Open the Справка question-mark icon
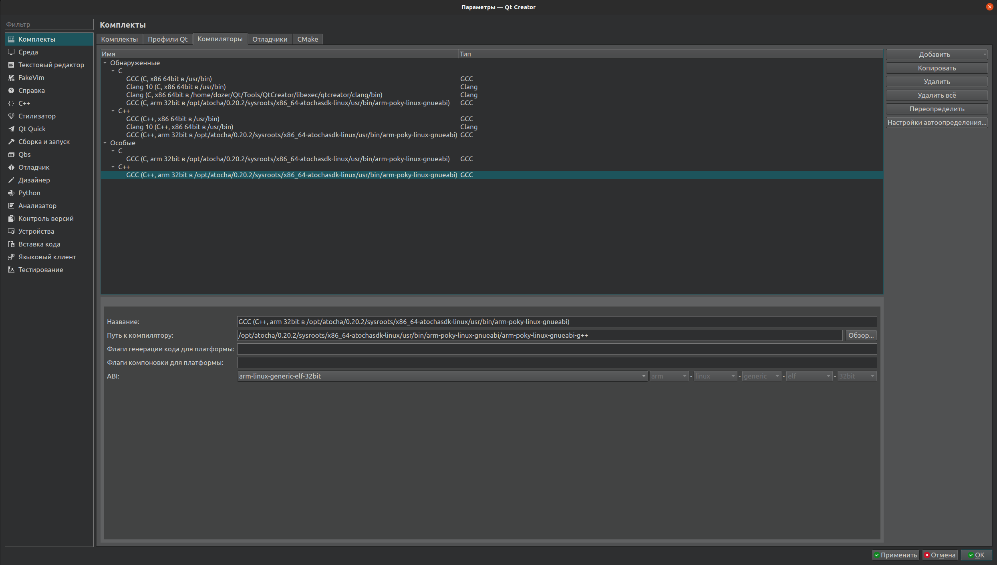Screen dimensions: 997x565 coord(11,90)
